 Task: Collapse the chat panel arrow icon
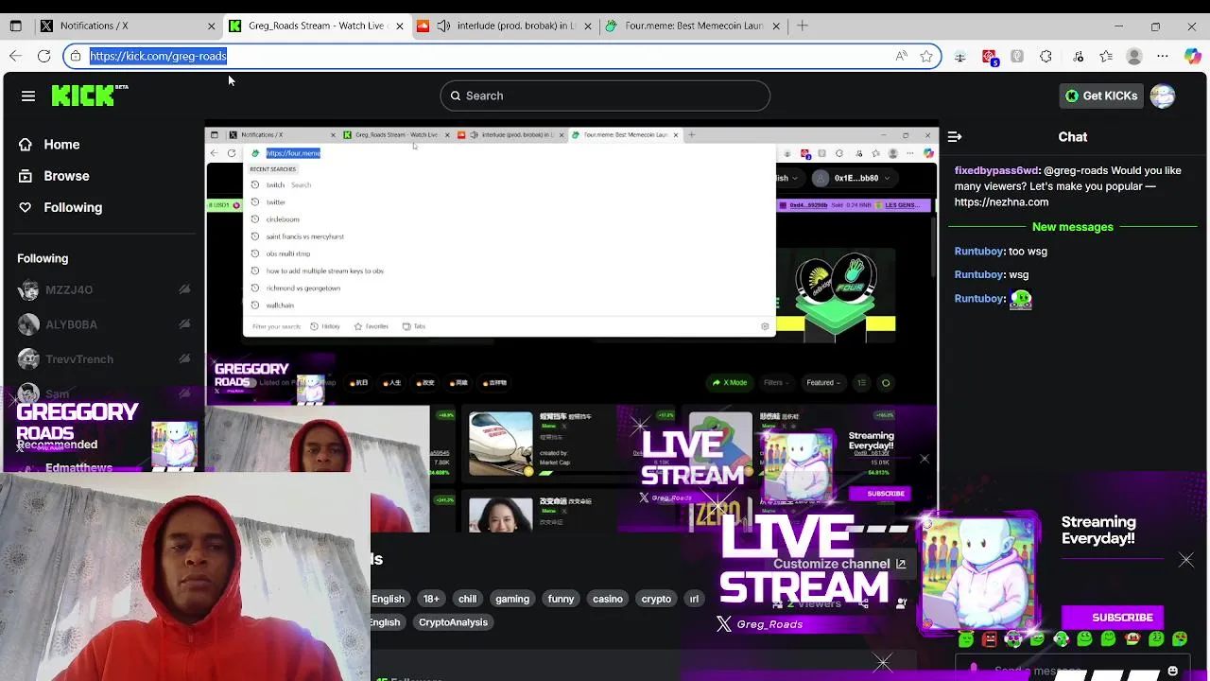click(955, 137)
